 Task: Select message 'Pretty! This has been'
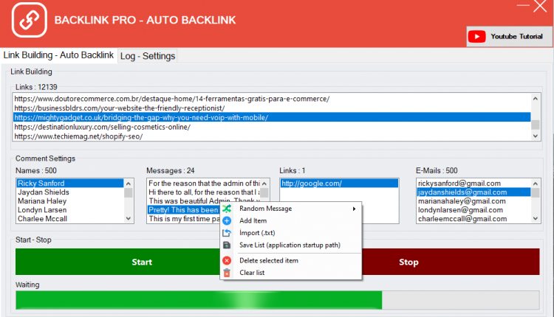[184, 210]
